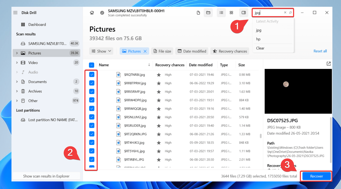Image resolution: width=341 pixels, height=189 pixels.
Task: Choose 'hp' from search history list
Action: click(x=258, y=39)
